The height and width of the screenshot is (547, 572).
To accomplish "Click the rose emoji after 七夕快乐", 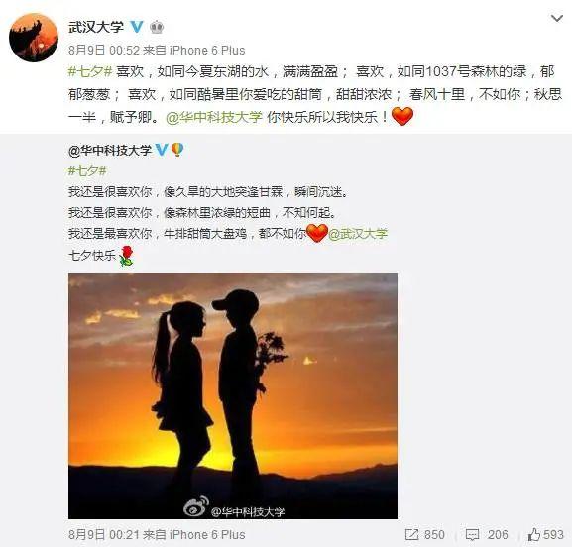I will coord(126,256).
